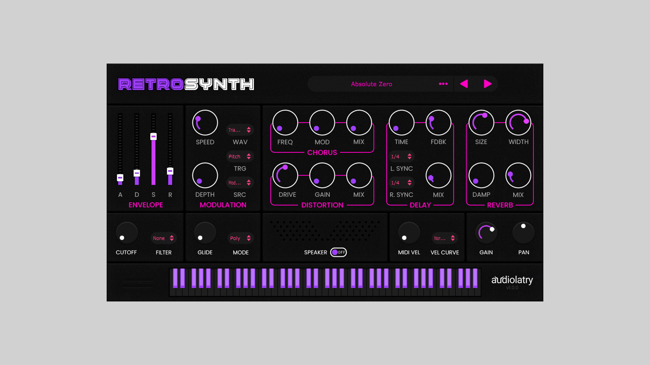Click the chorus FREQ knob

click(285, 123)
